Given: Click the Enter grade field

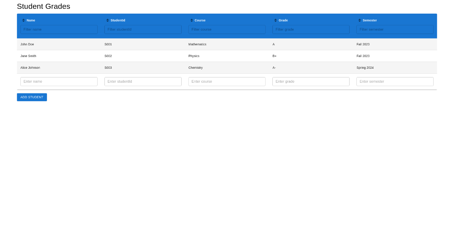Looking at the screenshot, I should (x=311, y=81).
